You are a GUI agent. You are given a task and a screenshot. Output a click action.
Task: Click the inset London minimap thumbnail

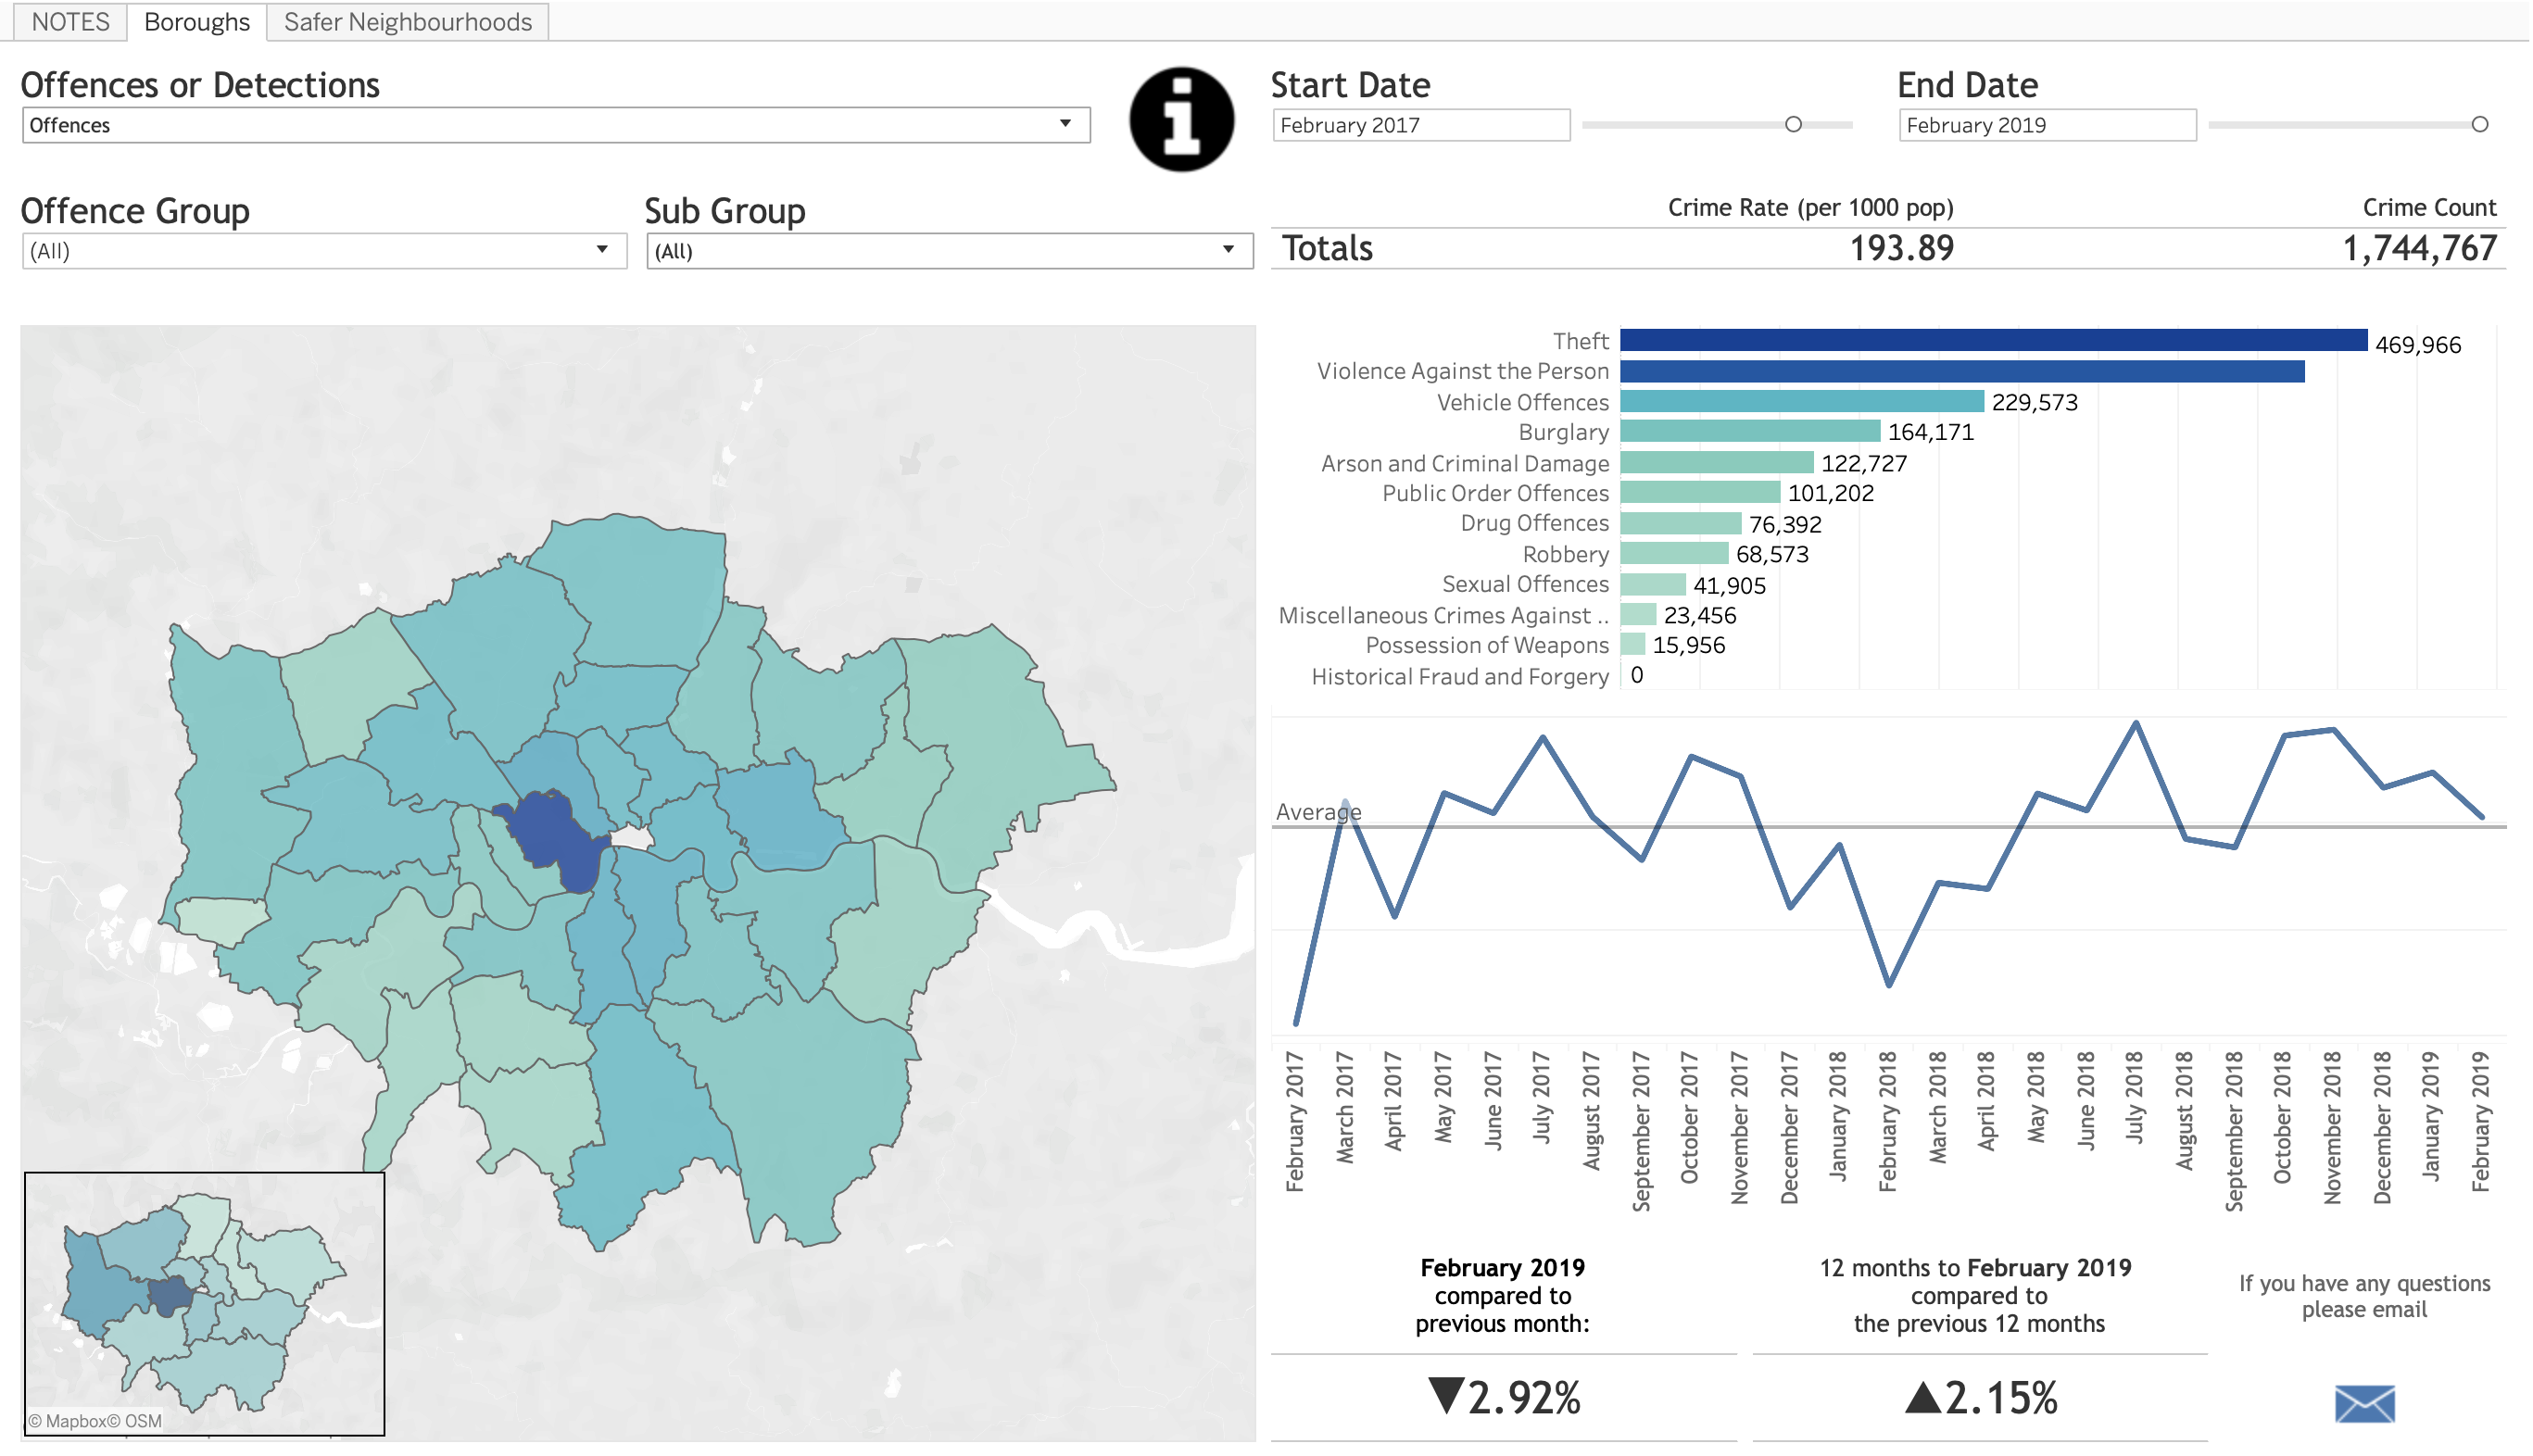[x=205, y=1303]
